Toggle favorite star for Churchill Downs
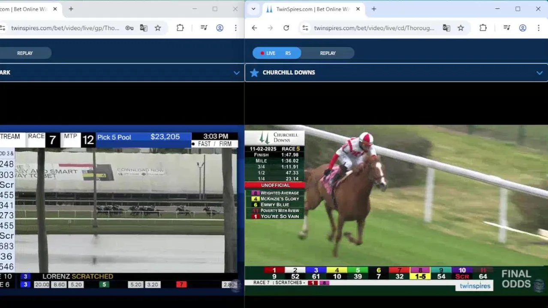 [x=254, y=73]
